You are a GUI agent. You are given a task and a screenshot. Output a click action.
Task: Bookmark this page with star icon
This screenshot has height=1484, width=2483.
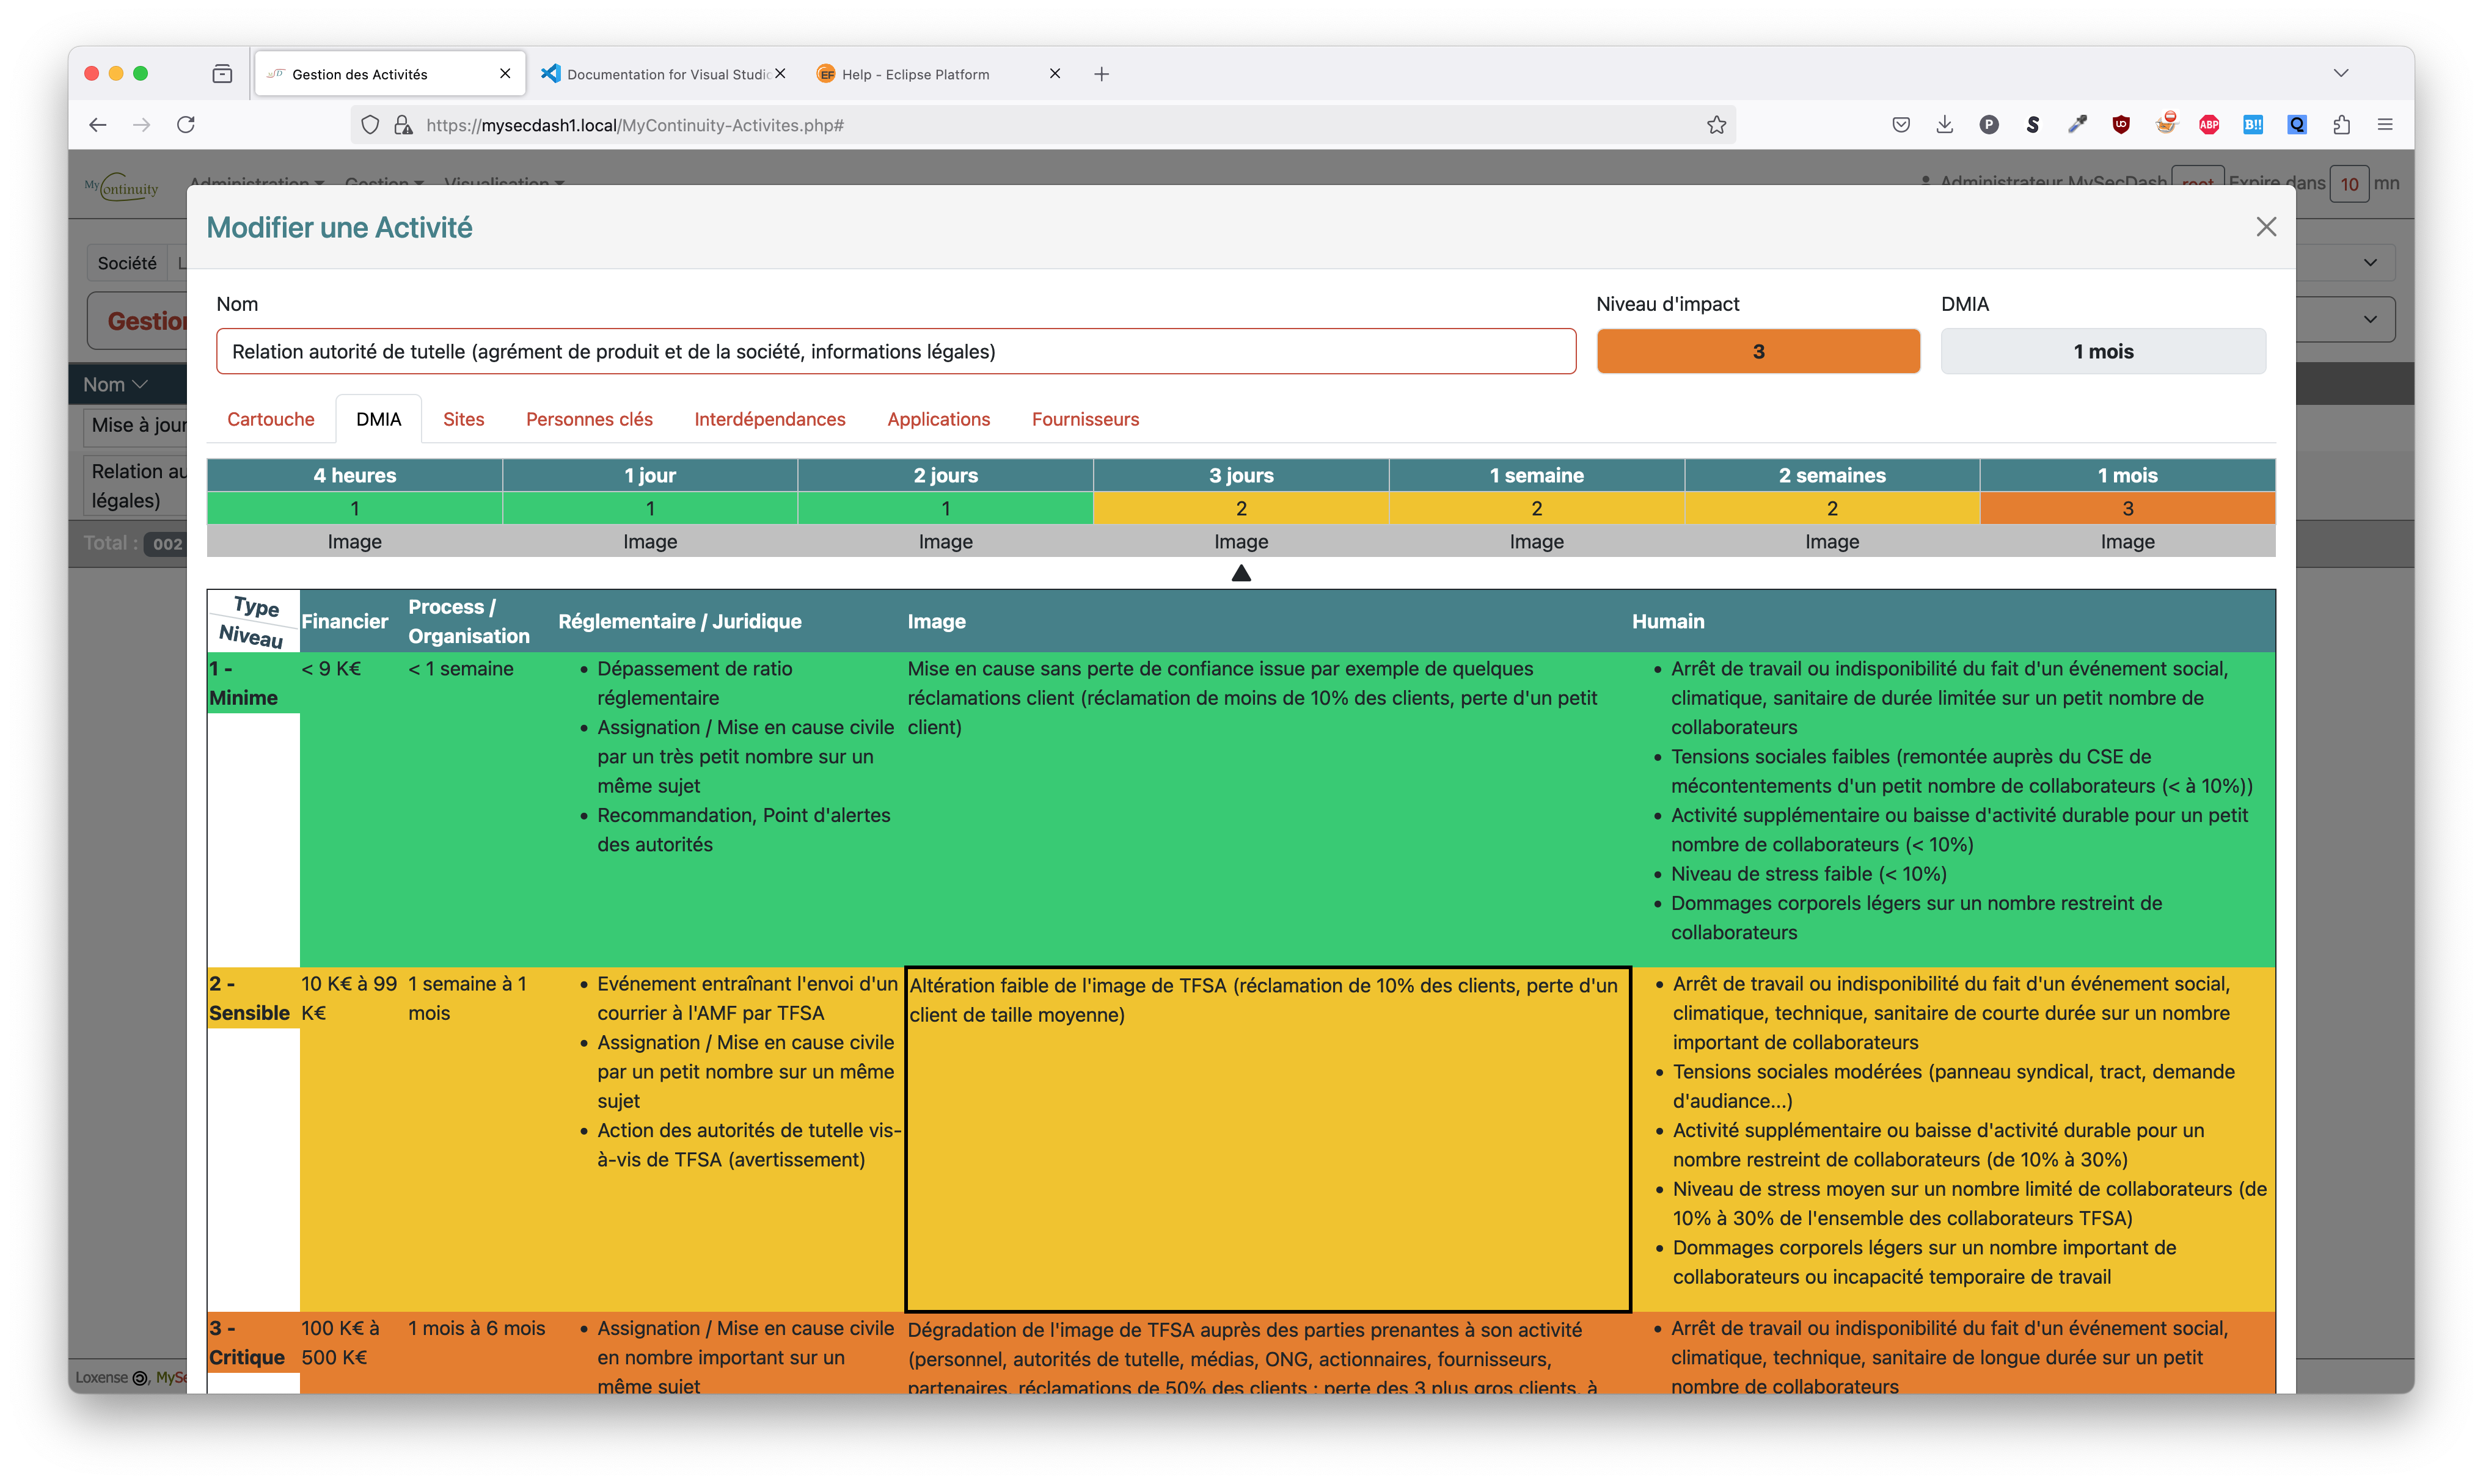(1717, 125)
